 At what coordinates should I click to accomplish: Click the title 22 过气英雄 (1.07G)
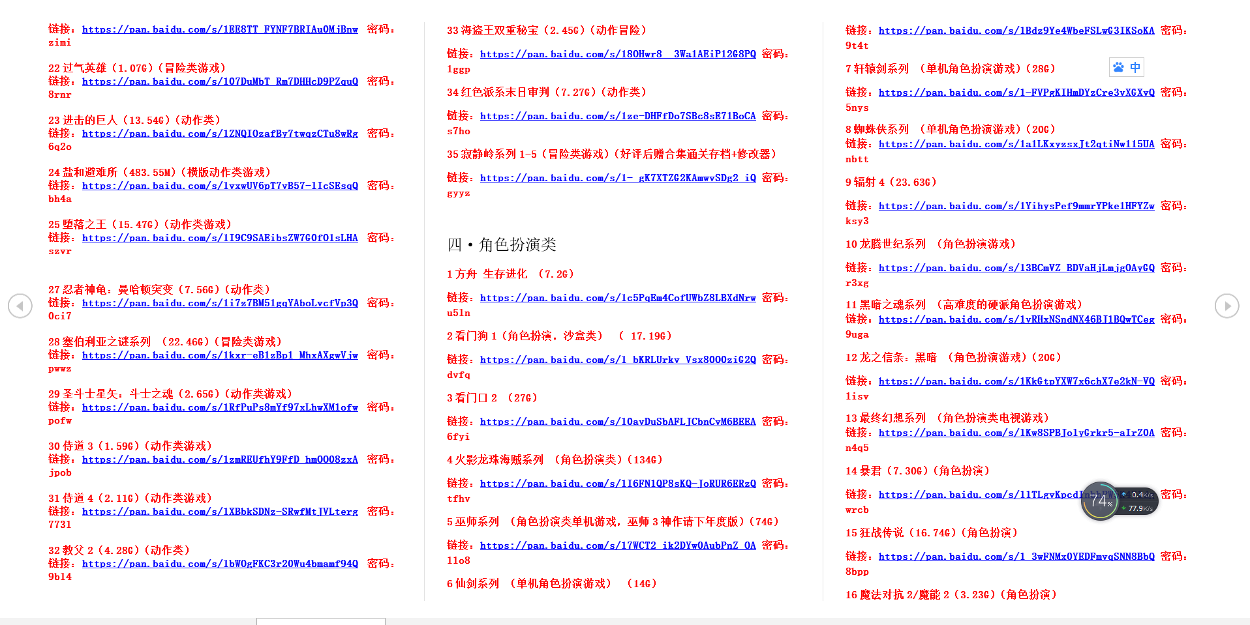(137, 68)
